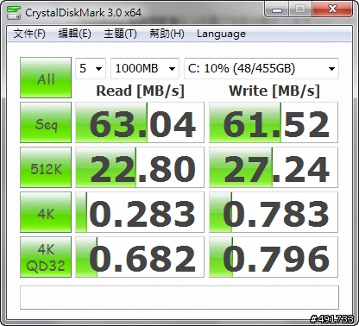This screenshot has width=359, height=326.
Task: Click the Seq write result 61.52
Action: [x=274, y=122]
